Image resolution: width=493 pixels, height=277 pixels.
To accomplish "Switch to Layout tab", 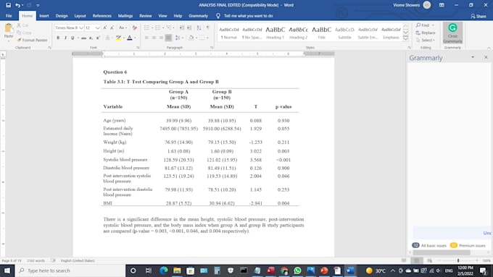I will pos(80,16).
